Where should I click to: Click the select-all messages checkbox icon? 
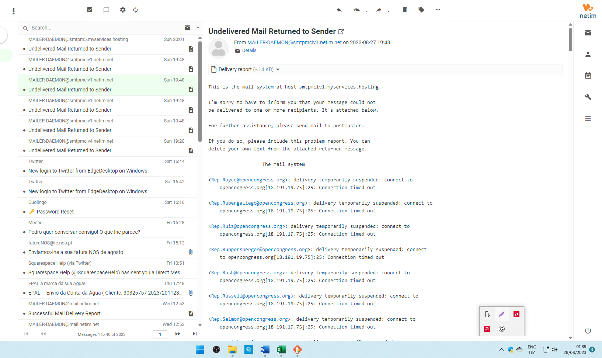pos(90,10)
